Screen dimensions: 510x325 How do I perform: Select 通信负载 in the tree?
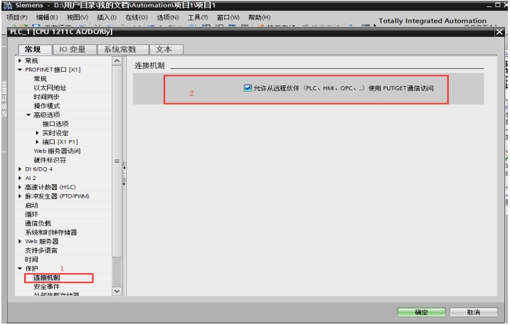(x=38, y=223)
